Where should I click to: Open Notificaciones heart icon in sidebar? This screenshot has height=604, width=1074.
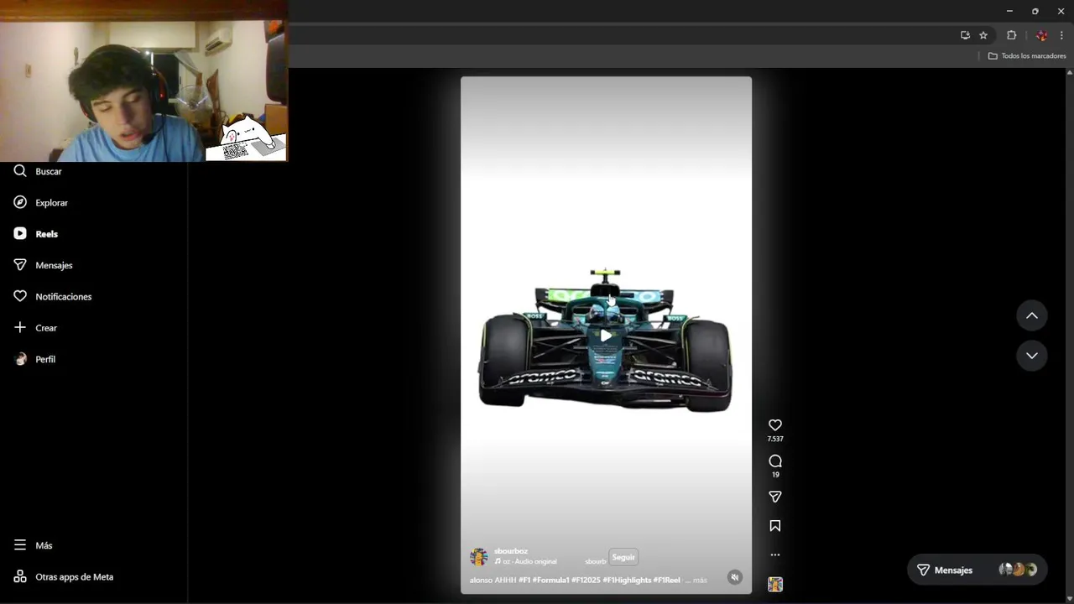[20, 296]
